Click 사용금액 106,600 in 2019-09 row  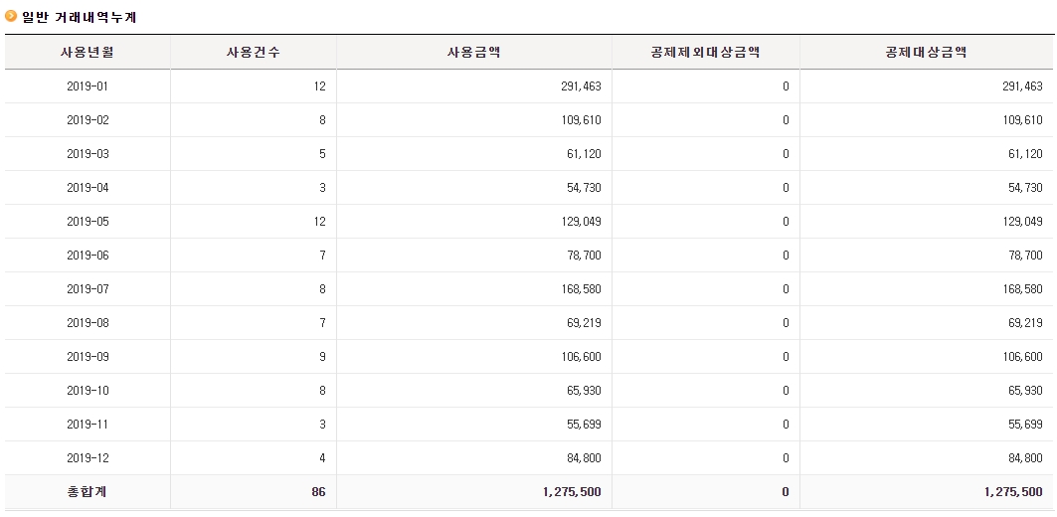[581, 357]
